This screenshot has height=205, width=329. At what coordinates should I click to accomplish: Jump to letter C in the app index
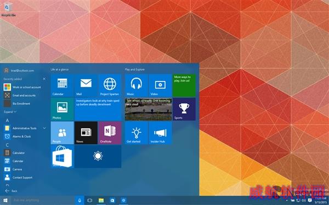pos(7,145)
